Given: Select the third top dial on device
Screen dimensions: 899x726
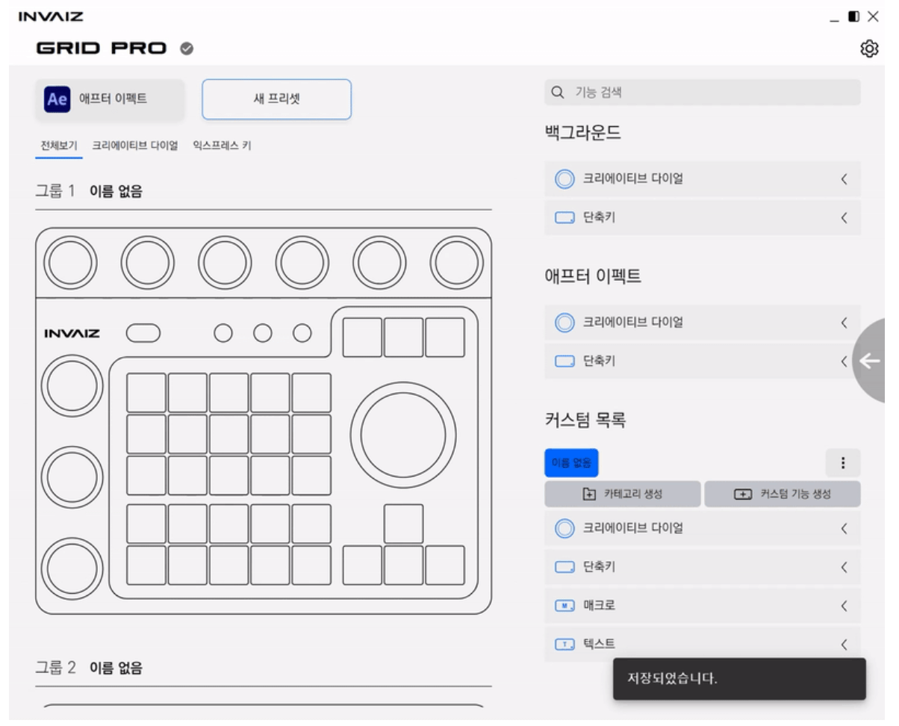Looking at the screenshot, I should pyautogui.click(x=225, y=263).
